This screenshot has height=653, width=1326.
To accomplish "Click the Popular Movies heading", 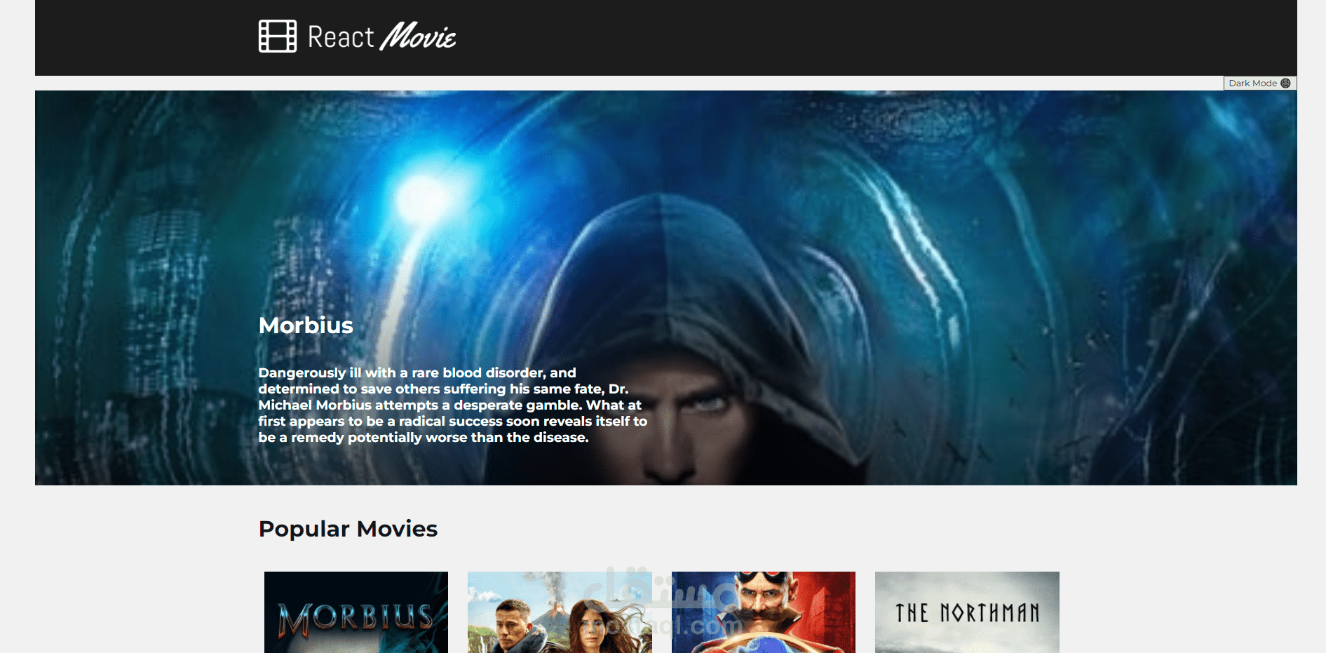I will 348,529.
